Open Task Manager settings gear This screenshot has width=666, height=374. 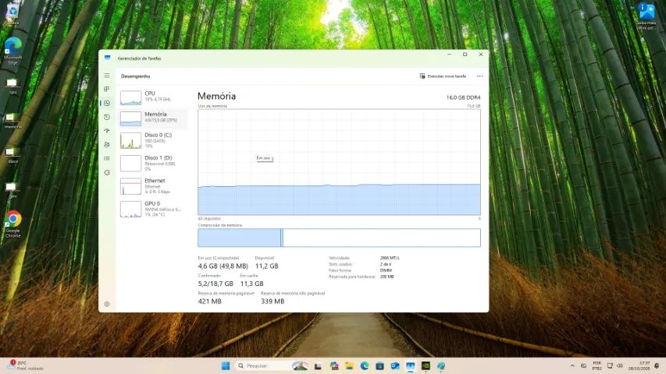tap(107, 304)
